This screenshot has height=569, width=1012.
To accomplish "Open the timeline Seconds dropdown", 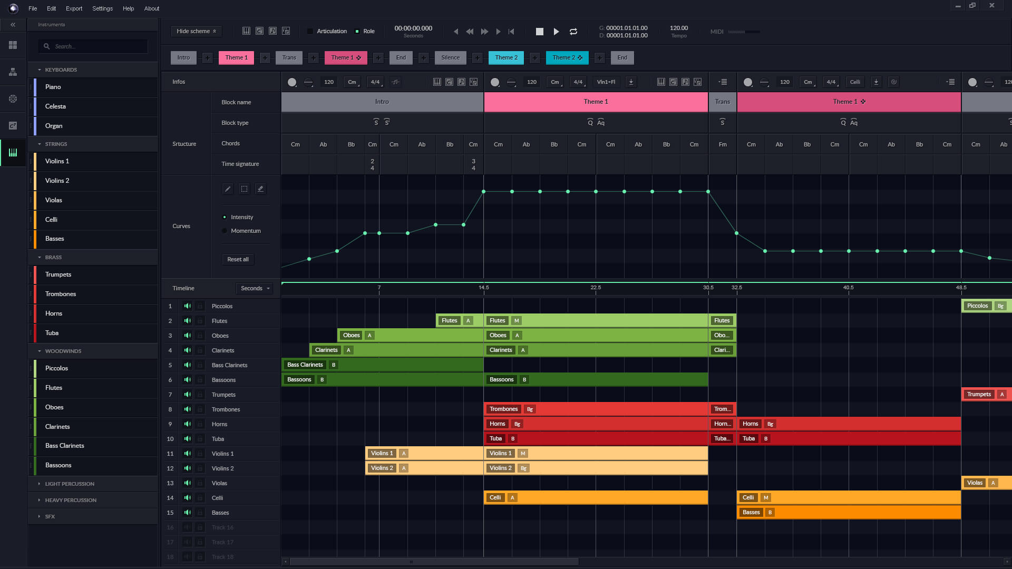I will coord(254,288).
